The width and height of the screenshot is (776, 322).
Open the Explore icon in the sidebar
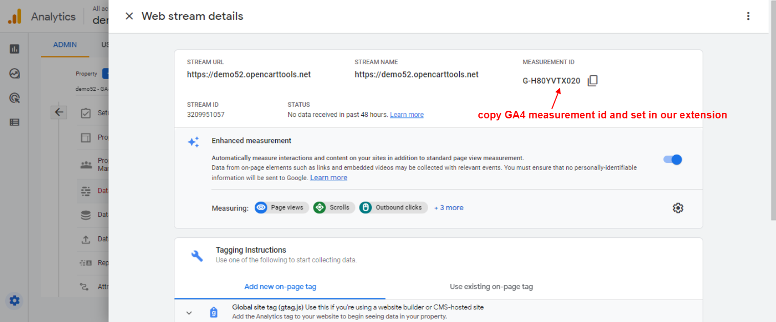[14, 73]
